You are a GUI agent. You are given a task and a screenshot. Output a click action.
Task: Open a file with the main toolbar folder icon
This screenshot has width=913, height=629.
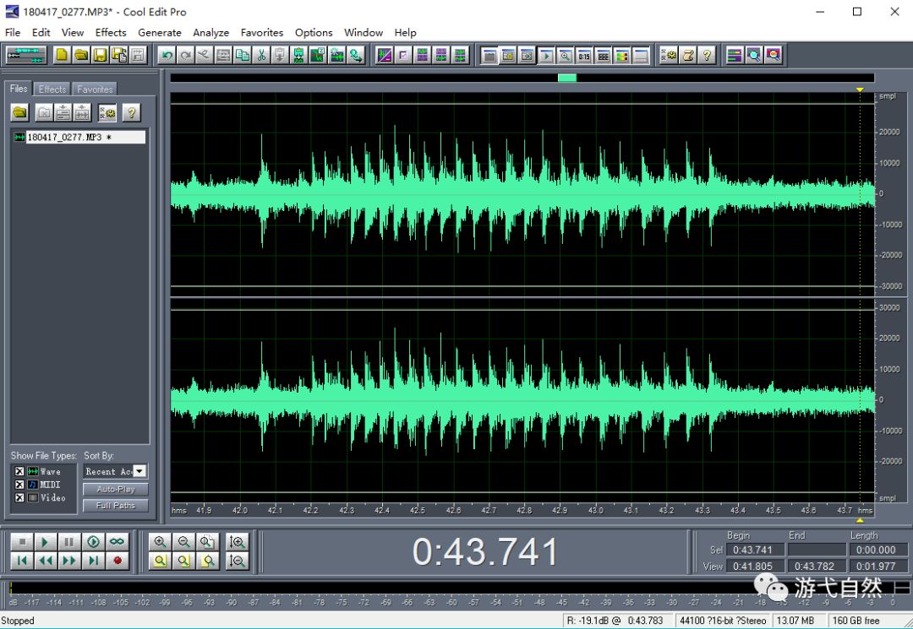tap(81, 55)
